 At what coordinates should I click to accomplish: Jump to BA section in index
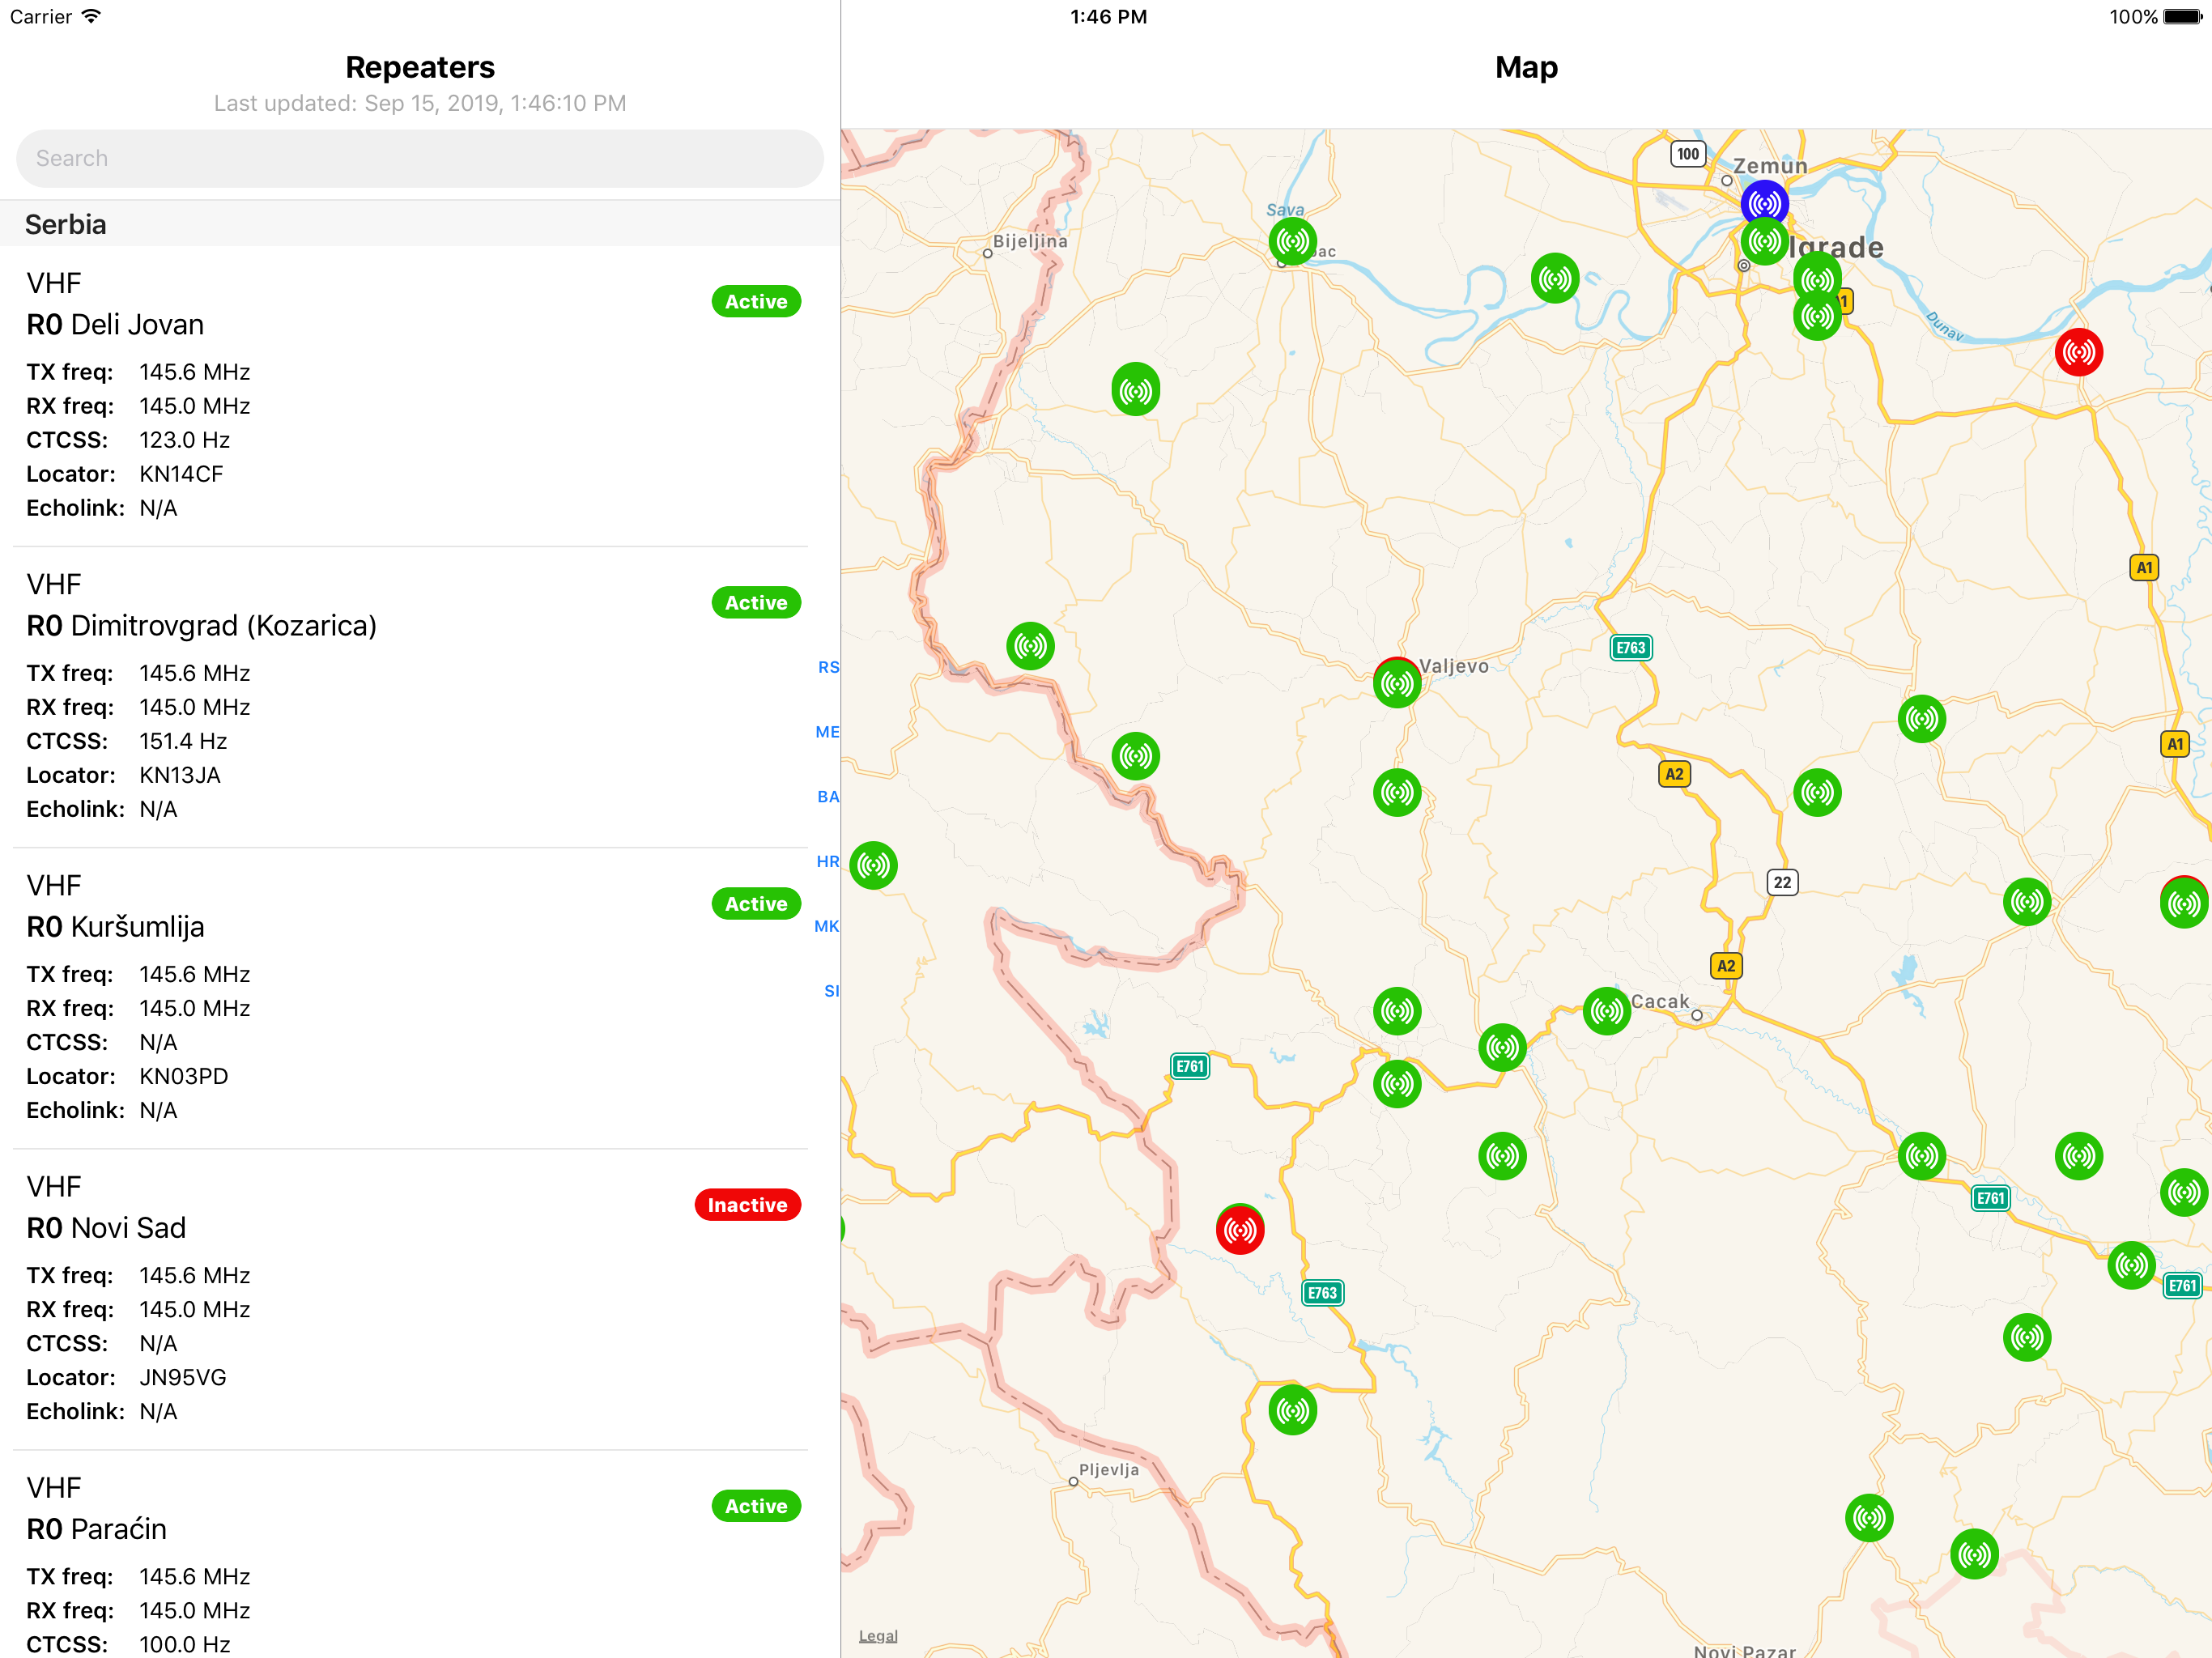pos(828,797)
